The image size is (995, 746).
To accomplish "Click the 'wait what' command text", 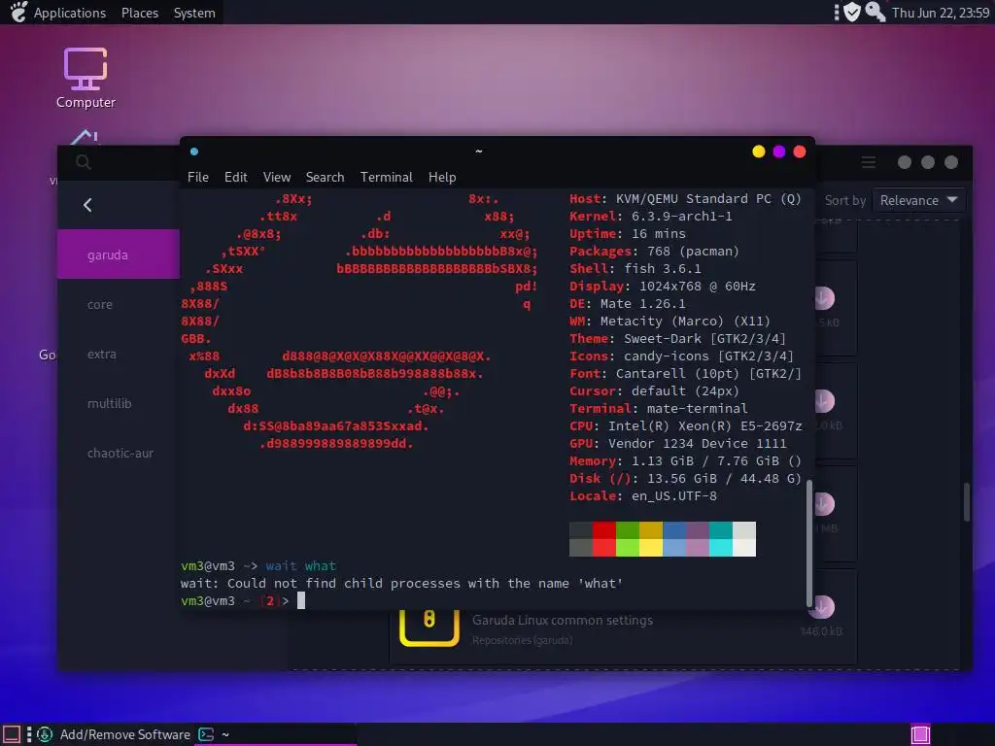I will click(301, 565).
